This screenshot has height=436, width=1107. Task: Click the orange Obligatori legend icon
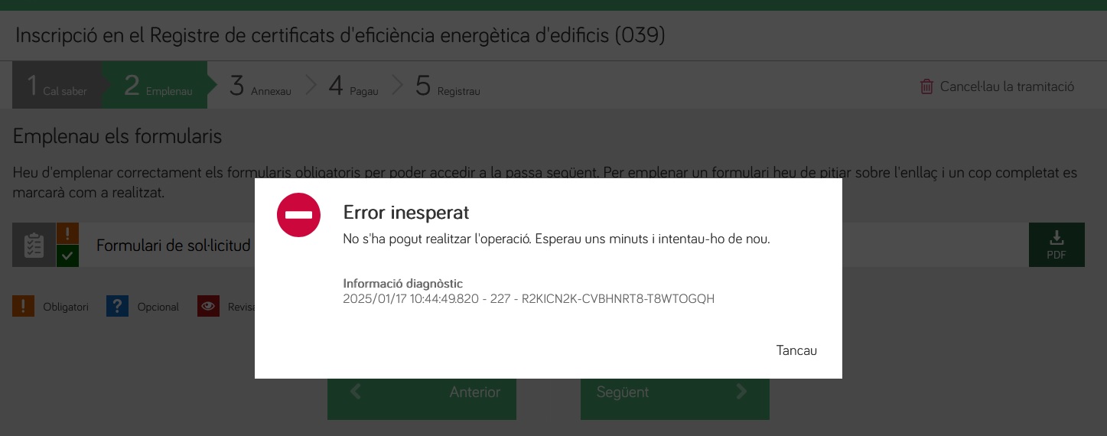tap(23, 307)
